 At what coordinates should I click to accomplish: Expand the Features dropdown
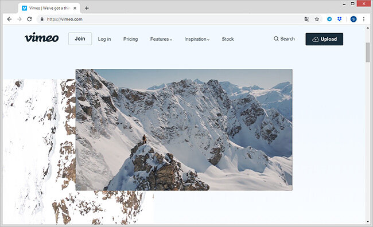(161, 39)
